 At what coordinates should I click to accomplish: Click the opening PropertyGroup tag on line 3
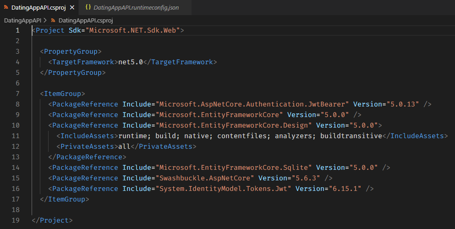click(71, 51)
